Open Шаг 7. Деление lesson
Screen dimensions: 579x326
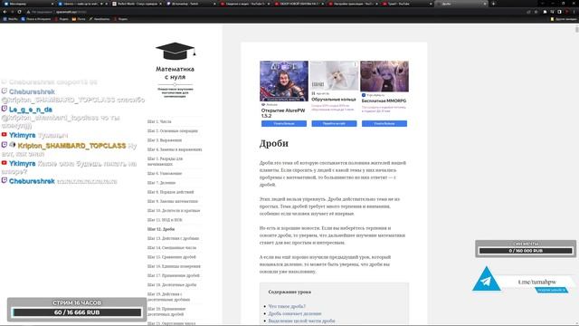161,183
